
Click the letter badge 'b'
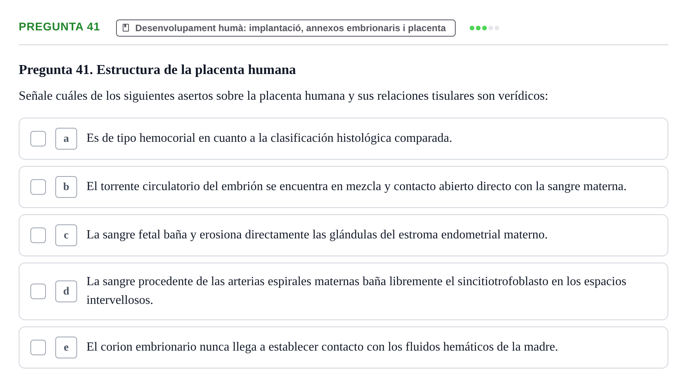point(66,187)
